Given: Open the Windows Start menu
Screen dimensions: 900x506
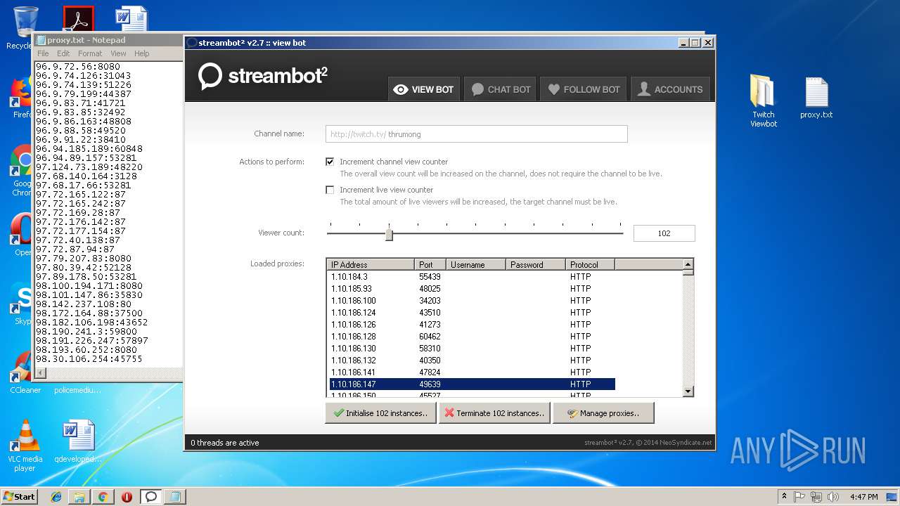Looking at the screenshot, I should click(20, 497).
